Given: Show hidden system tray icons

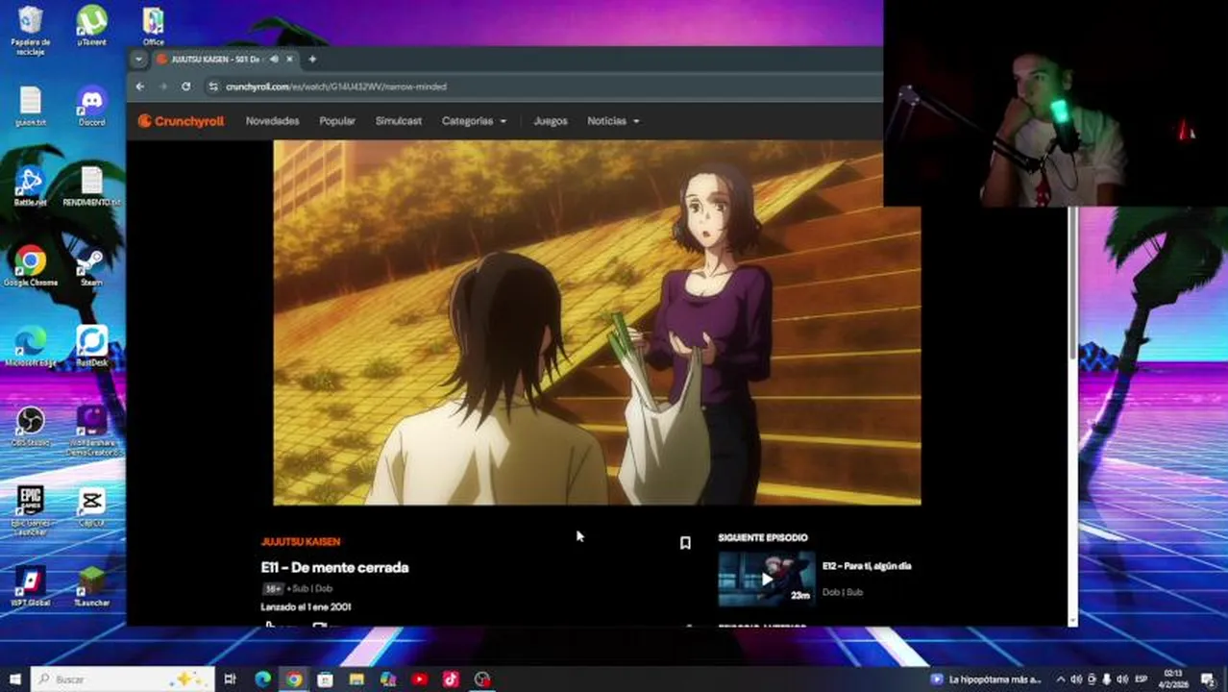Looking at the screenshot, I should 1061,680.
